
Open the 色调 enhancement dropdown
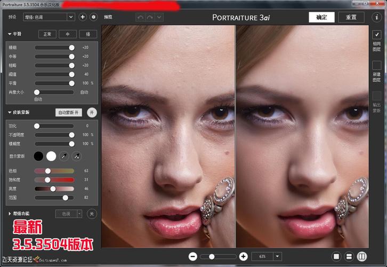click(x=69, y=214)
